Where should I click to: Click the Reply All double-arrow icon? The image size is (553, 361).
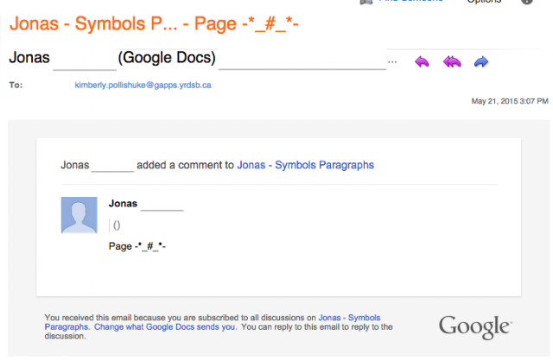[452, 61]
